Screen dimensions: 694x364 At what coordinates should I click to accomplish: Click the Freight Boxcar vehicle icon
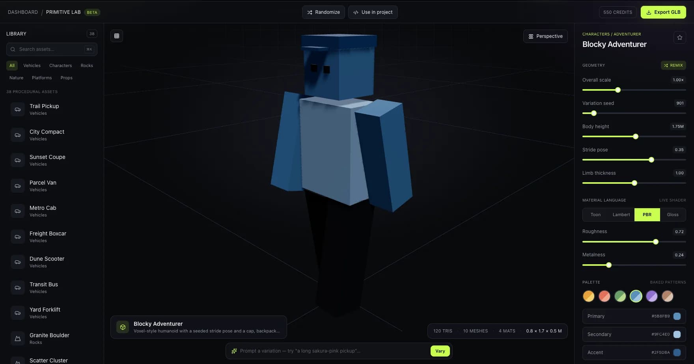(18, 237)
